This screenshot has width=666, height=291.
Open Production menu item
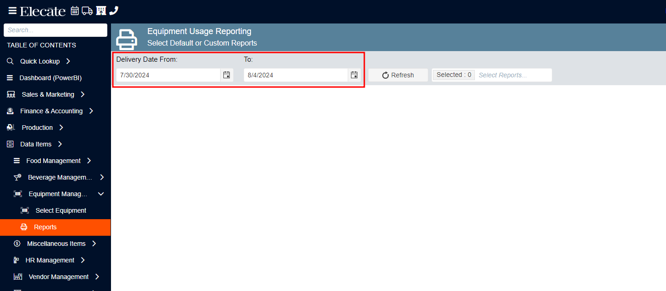(x=37, y=128)
